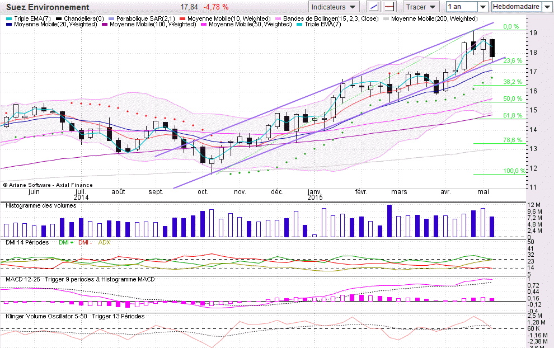Click the magenta Moyenne Mobile(50, Weighted) swatch
Screen dimensions: 554x348
(x=204, y=25)
